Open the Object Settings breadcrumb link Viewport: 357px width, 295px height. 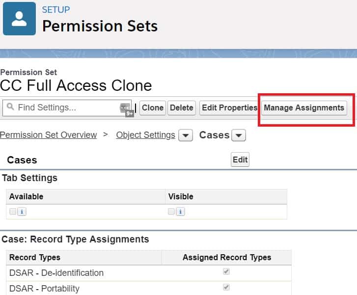(145, 135)
